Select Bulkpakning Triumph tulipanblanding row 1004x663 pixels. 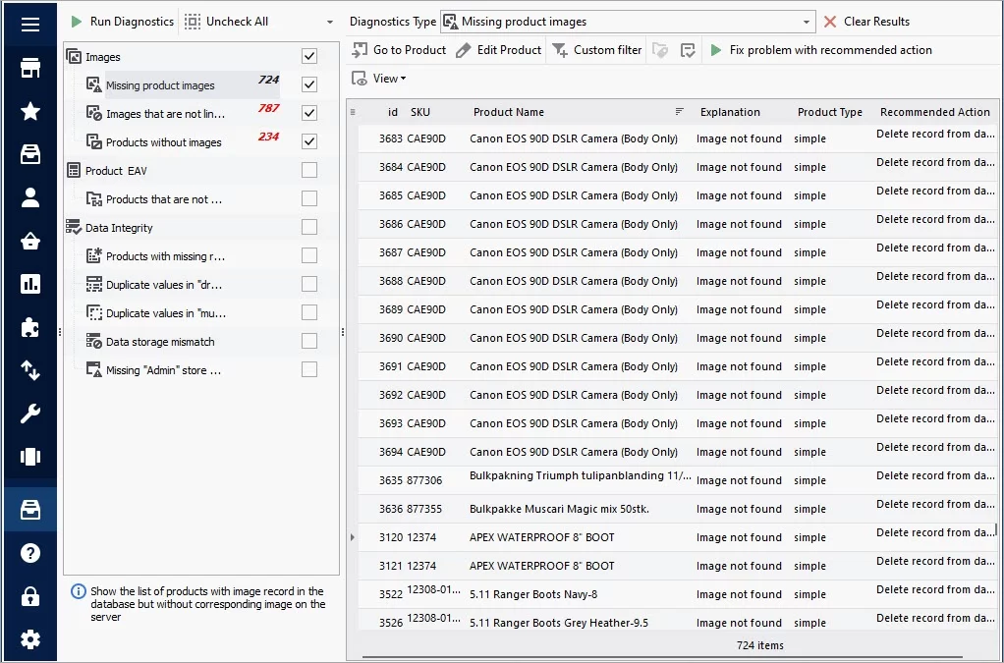[678, 480]
